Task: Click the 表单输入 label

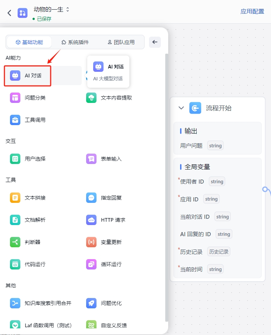Action: coord(111,159)
